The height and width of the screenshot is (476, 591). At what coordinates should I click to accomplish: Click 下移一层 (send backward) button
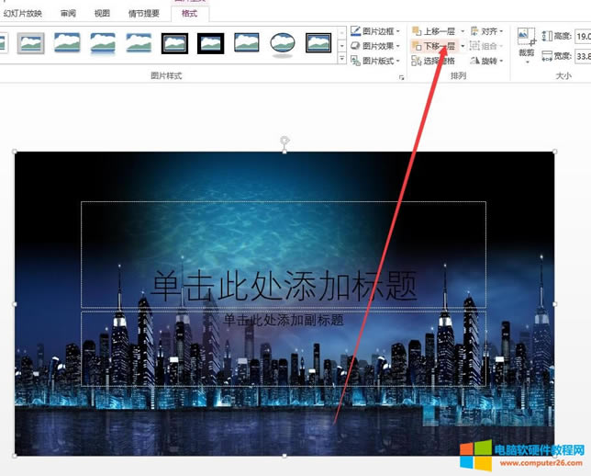(433, 46)
